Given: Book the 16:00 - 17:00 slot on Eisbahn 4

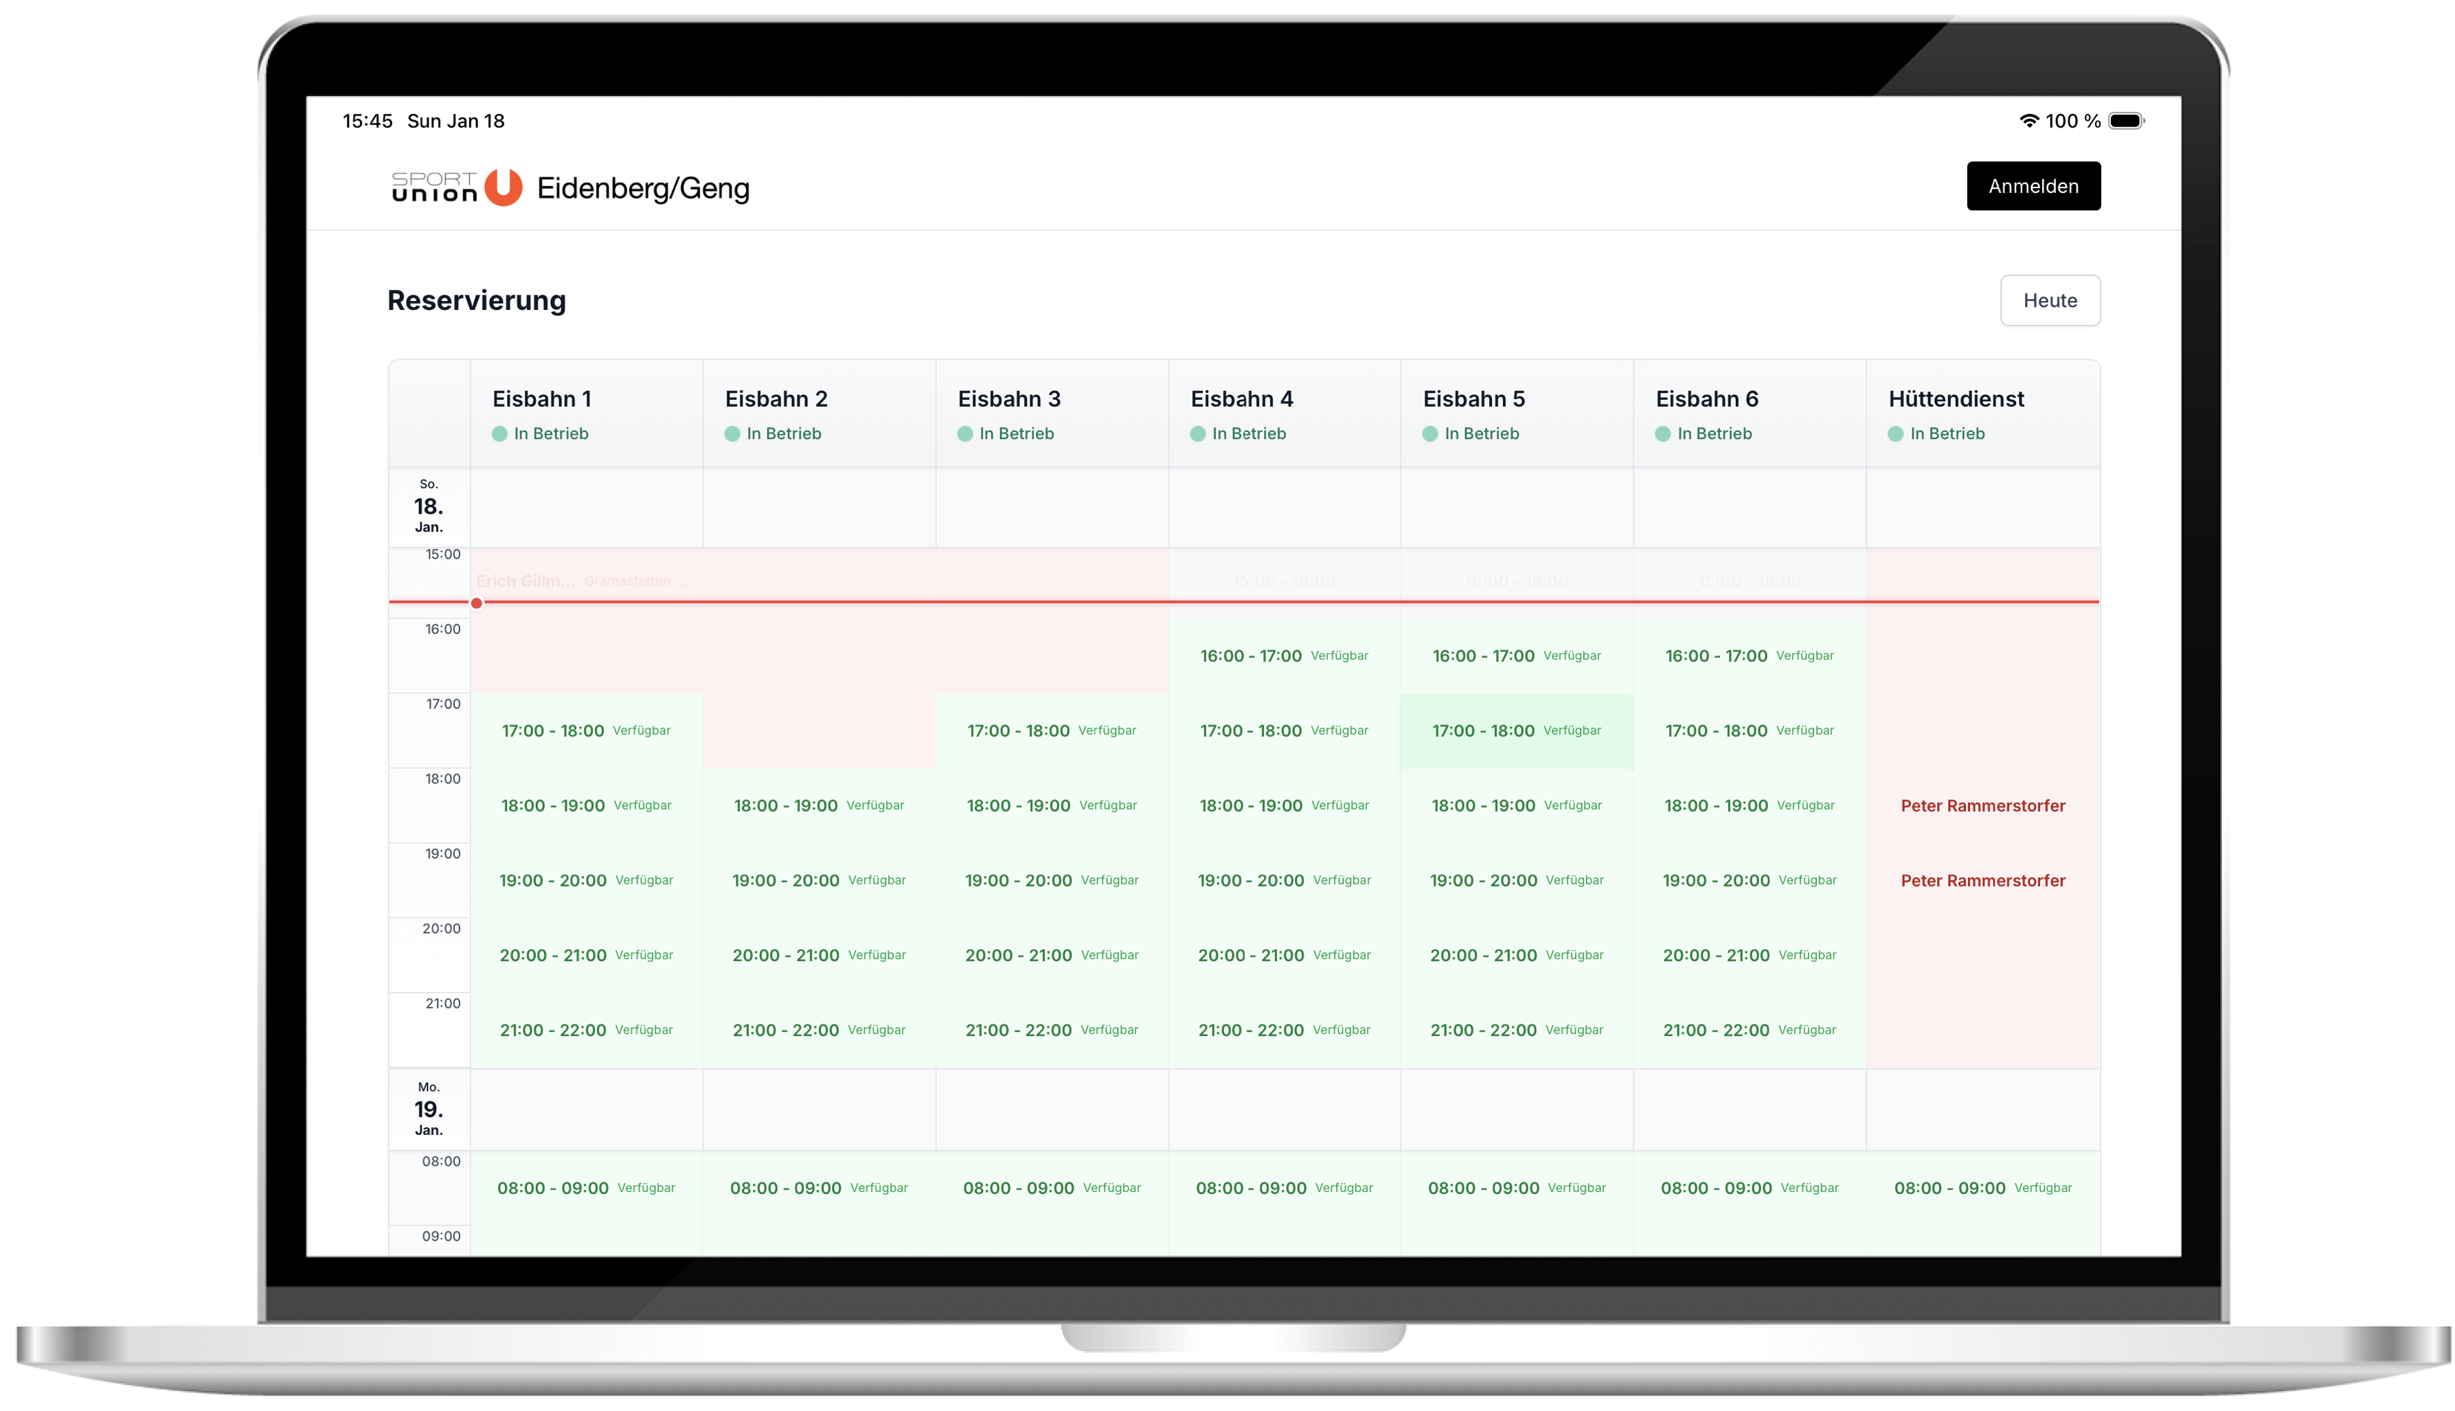Looking at the screenshot, I should pyautogui.click(x=1284, y=655).
